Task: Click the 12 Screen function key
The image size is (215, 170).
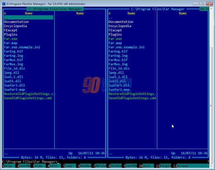Action: pos(191,166)
